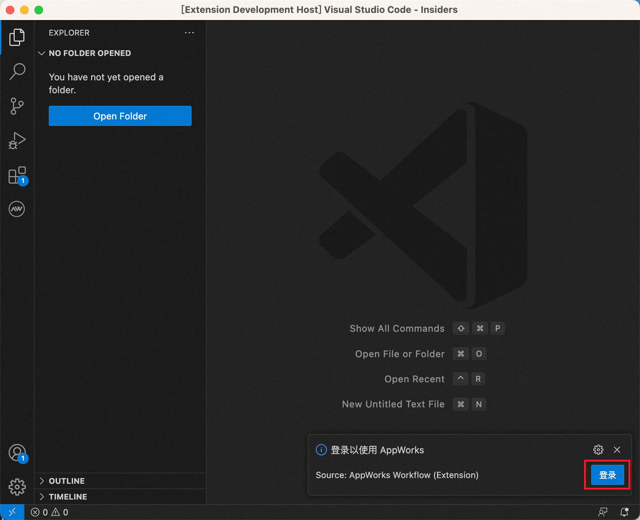Open the Run and Debug view
Screen dimensions: 640x520
[17, 141]
